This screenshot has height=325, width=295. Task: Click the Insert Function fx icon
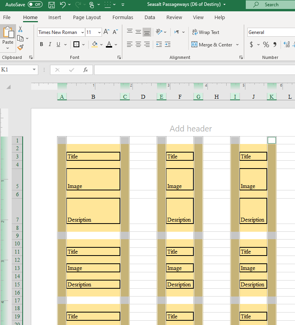coord(85,70)
